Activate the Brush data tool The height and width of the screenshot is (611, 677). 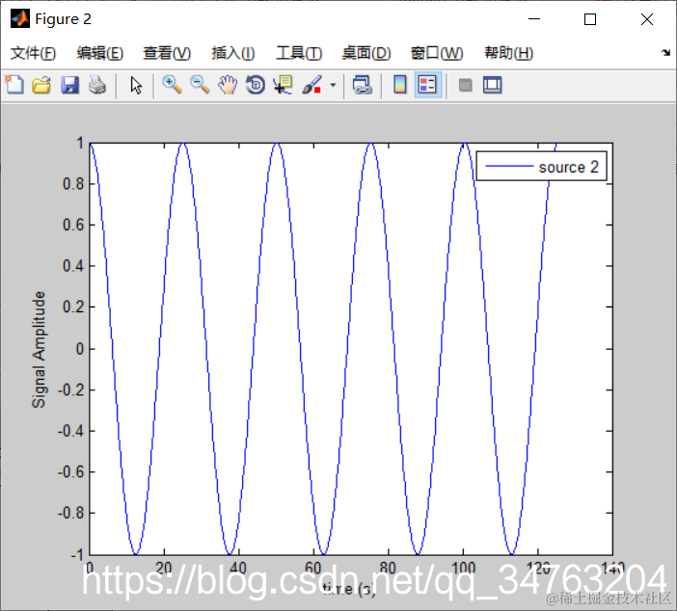pos(311,85)
